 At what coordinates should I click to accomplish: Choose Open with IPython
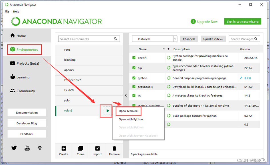(131, 128)
